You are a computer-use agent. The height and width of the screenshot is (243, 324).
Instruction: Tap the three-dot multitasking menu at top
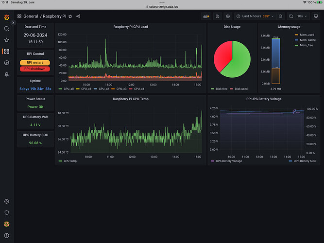[162, 2]
